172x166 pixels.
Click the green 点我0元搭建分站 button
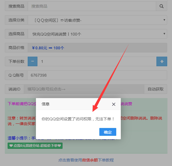point(35,146)
